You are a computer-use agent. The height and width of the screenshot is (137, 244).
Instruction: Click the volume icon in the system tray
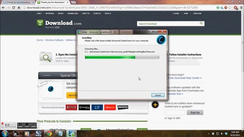tap(222, 134)
